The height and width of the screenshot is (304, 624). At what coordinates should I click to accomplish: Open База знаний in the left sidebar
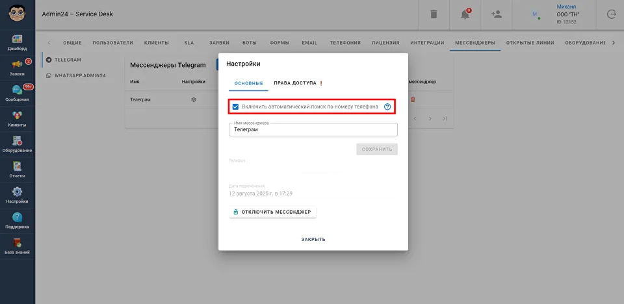pos(17,247)
